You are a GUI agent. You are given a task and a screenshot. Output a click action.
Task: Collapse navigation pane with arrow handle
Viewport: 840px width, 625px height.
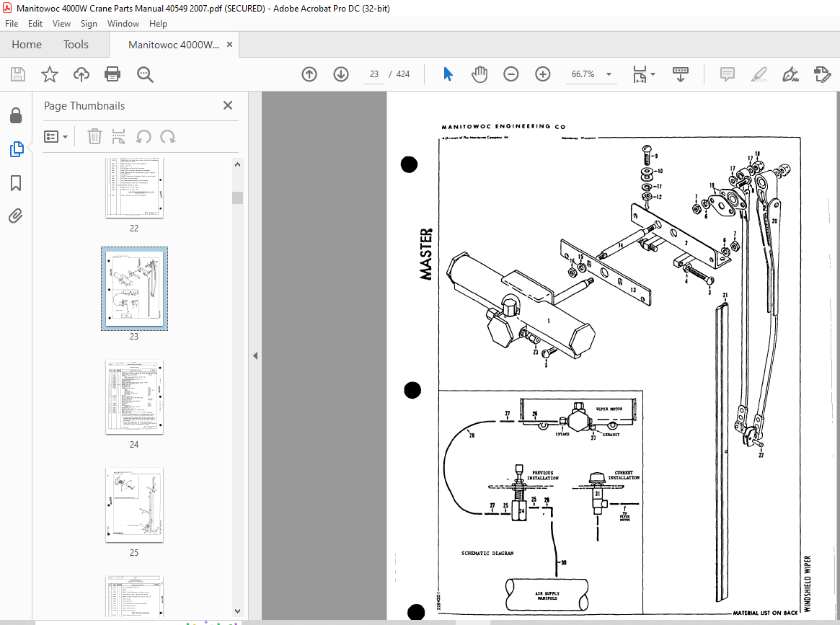click(255, 355)
